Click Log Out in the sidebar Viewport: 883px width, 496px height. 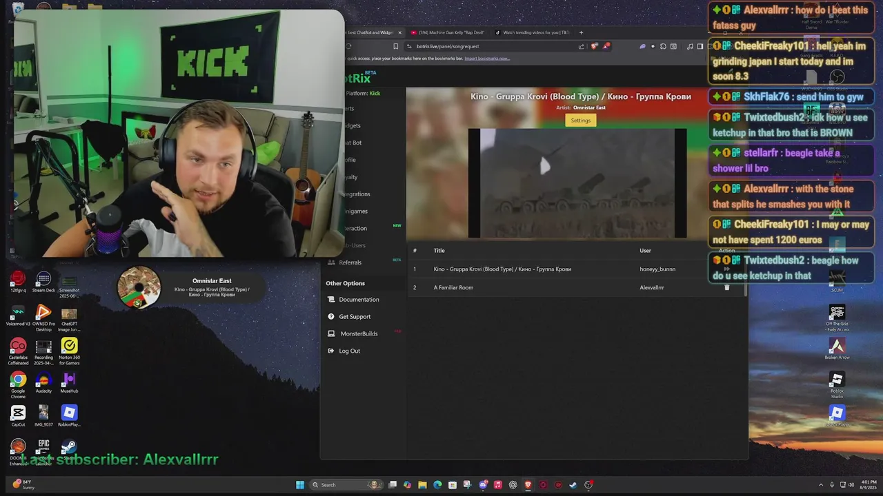(x=349, y=351)
